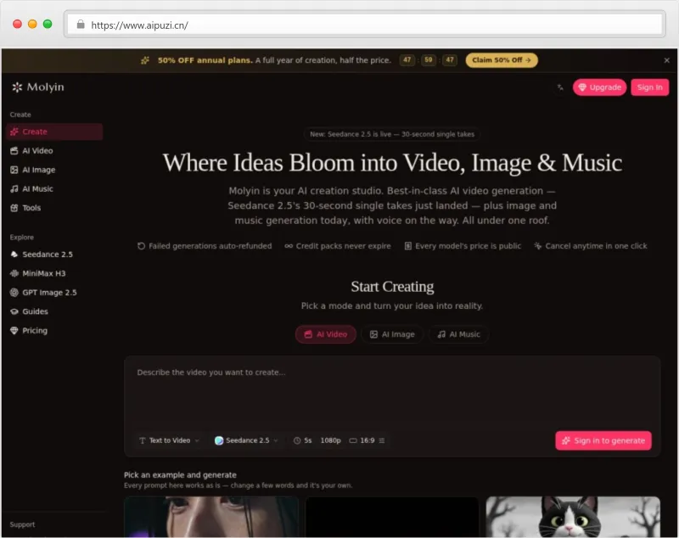Click the 'Every model's price is public' text
Screen dimensions: 679x538
[x=469, y=246]
